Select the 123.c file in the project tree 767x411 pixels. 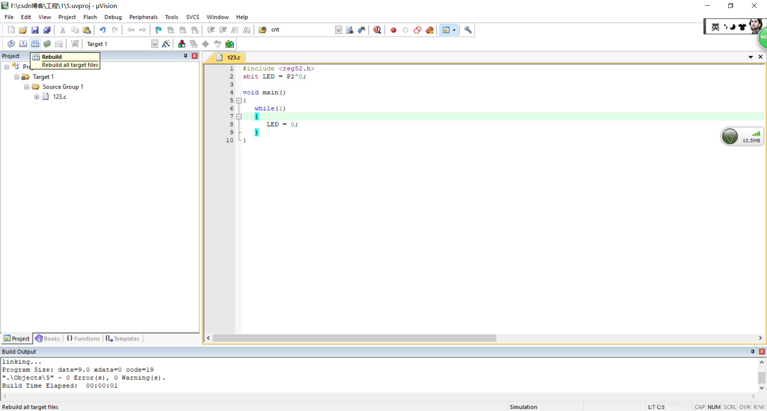[60, 97]
